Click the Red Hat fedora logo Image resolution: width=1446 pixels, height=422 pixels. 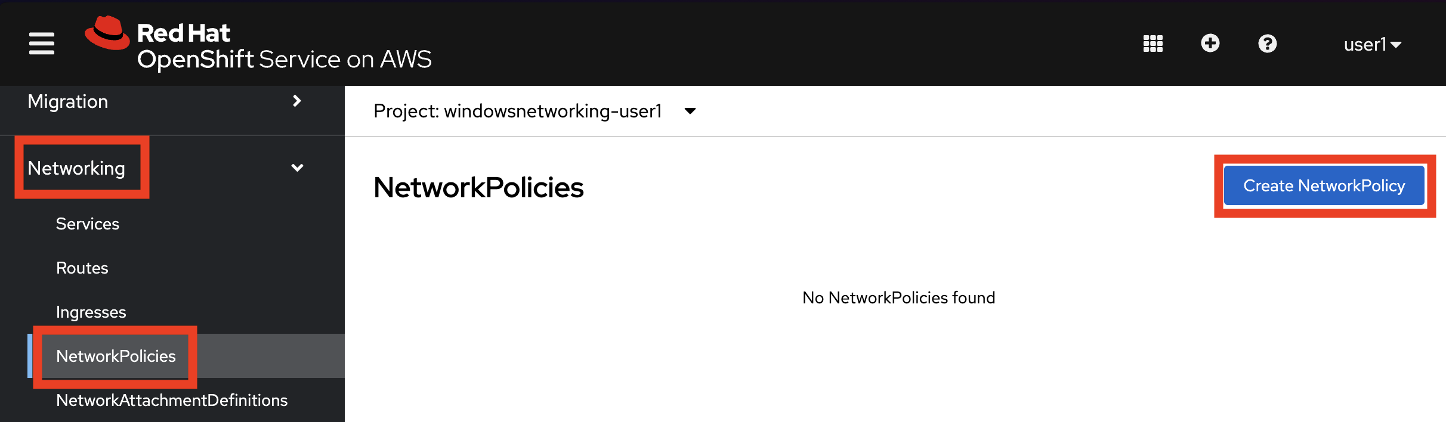[x=107, y=33]
